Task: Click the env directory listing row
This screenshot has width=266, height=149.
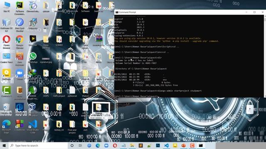Action: click(x=140, y=79)
